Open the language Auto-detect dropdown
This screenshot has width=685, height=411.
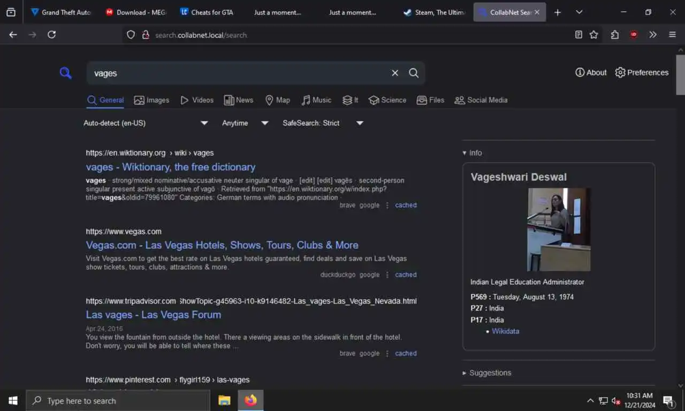coord(146,123)
